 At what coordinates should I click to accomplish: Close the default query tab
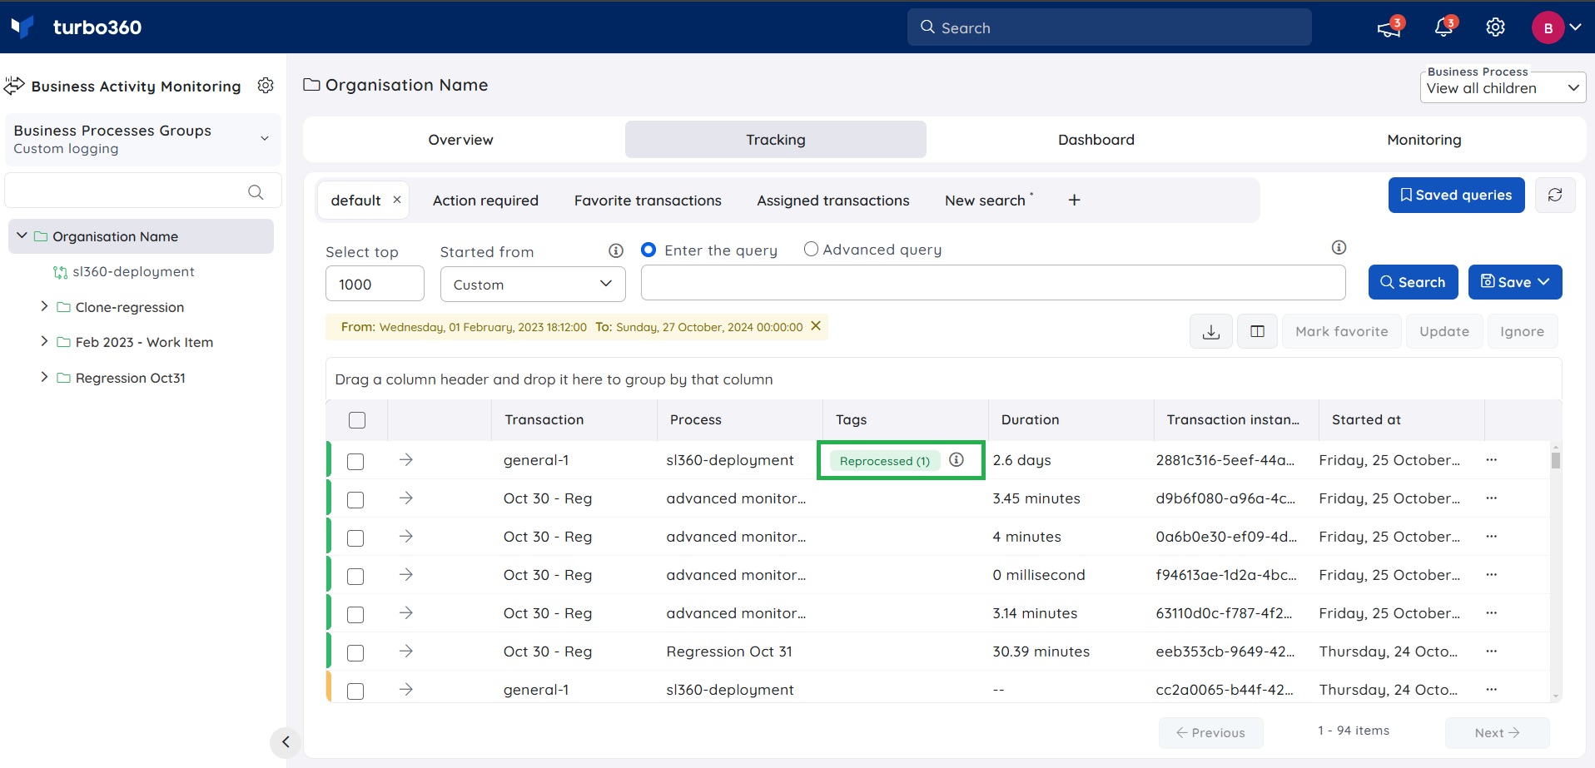tap(397, 200)
